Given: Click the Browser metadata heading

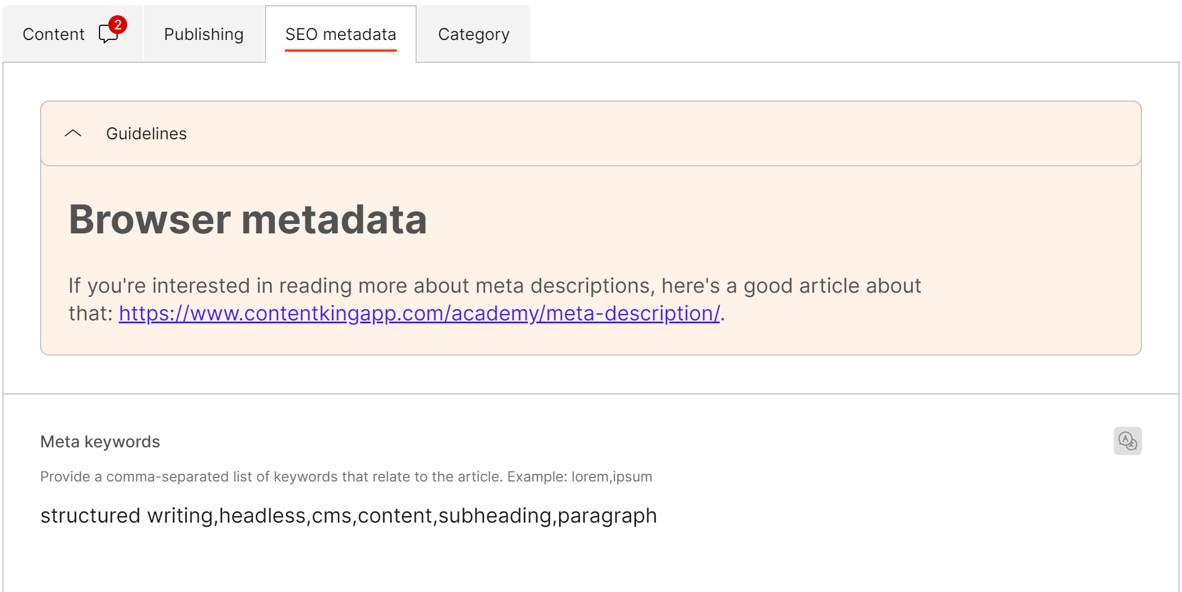Looking at the screenshot, I should (x=248, y=219).
